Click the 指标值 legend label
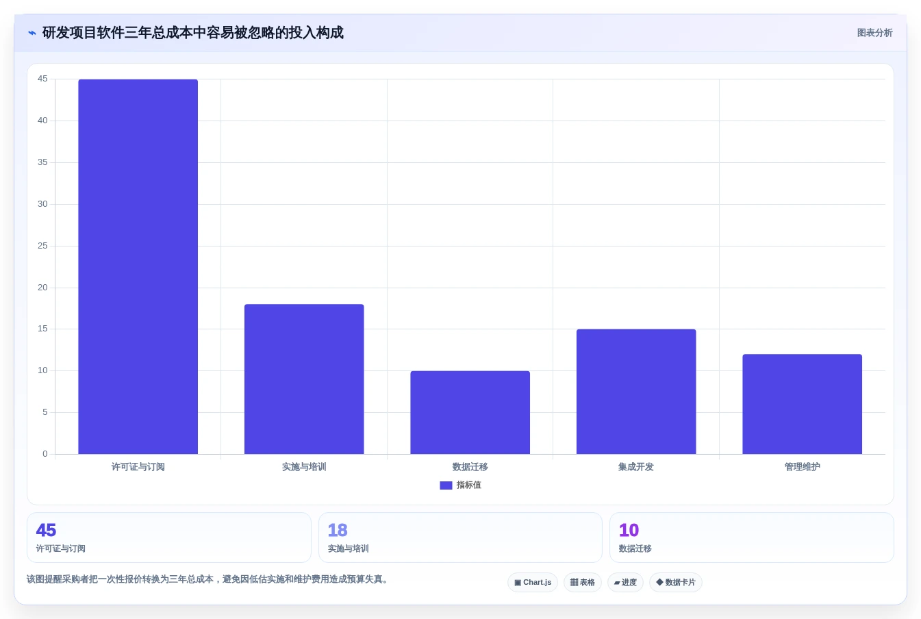921x619 pixels. click(x=469, y=485)
